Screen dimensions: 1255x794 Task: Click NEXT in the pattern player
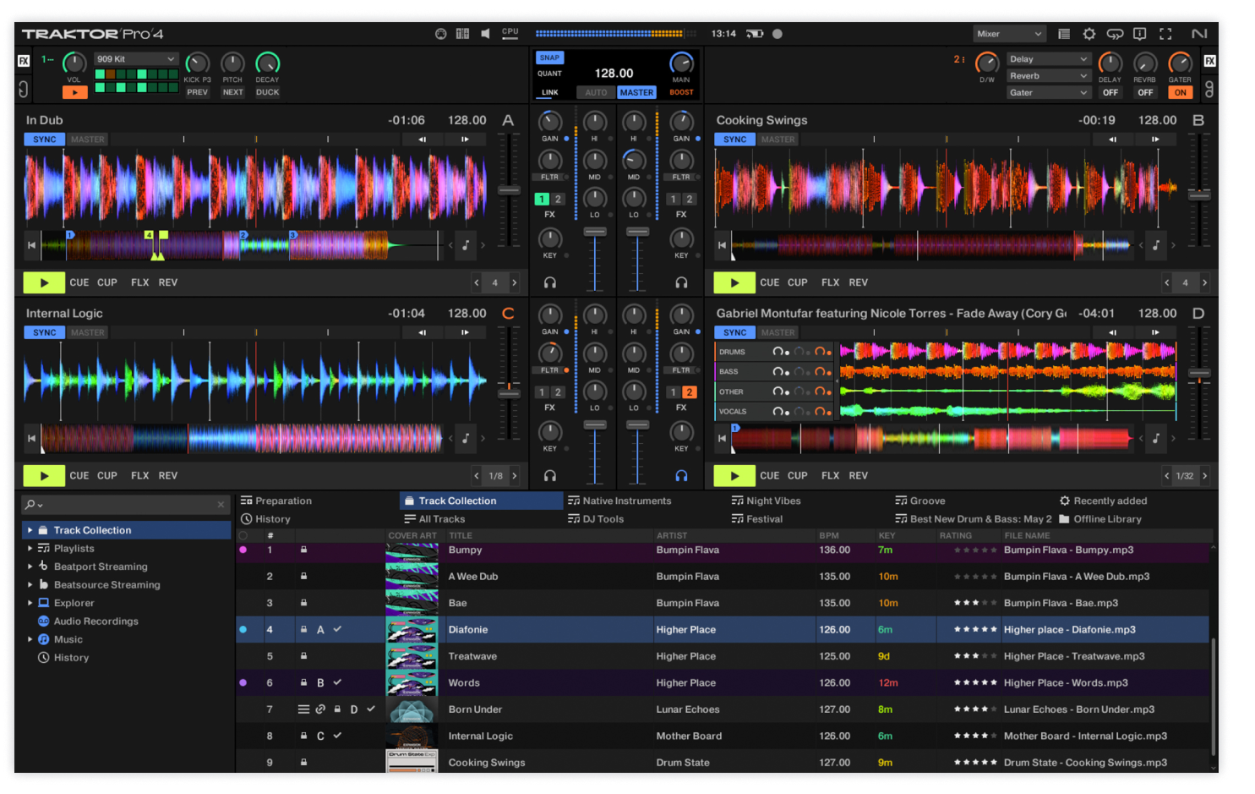[x=232, y=93]
